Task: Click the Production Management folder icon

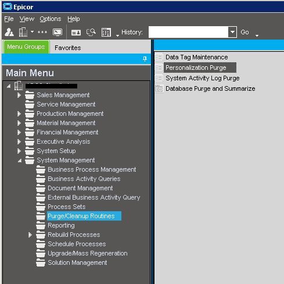Action: pos(30,113)
